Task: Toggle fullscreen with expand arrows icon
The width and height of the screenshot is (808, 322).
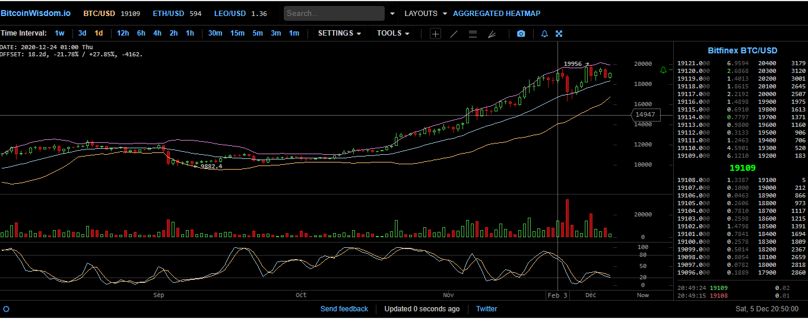Action: pyautogui.click(x=559, y=34)
